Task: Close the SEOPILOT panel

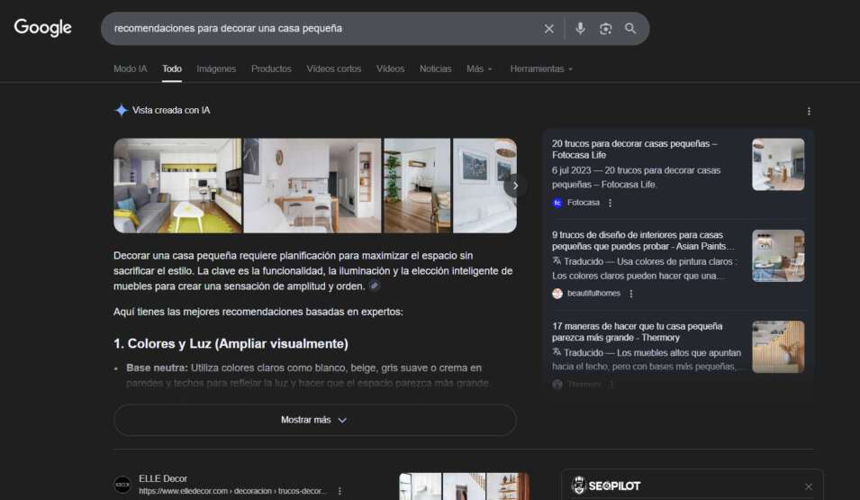Action: (x=809, y=486)
